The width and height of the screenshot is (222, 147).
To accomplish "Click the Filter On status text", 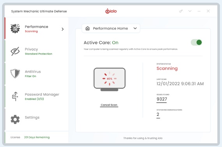I will point(30,76).
